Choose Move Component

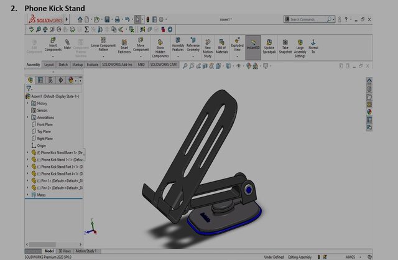(141, 44)
